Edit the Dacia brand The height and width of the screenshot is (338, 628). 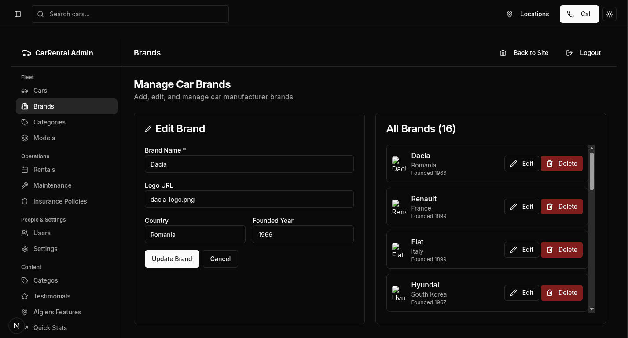coord(521,164)
